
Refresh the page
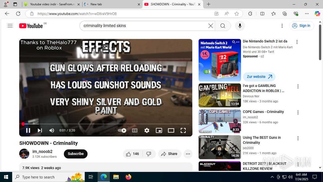click(x=18, y=14)
